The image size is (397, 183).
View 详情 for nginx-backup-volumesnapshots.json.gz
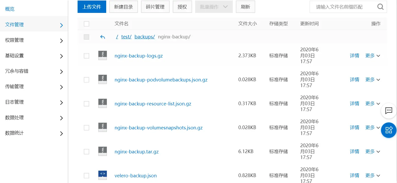[354, 127]
